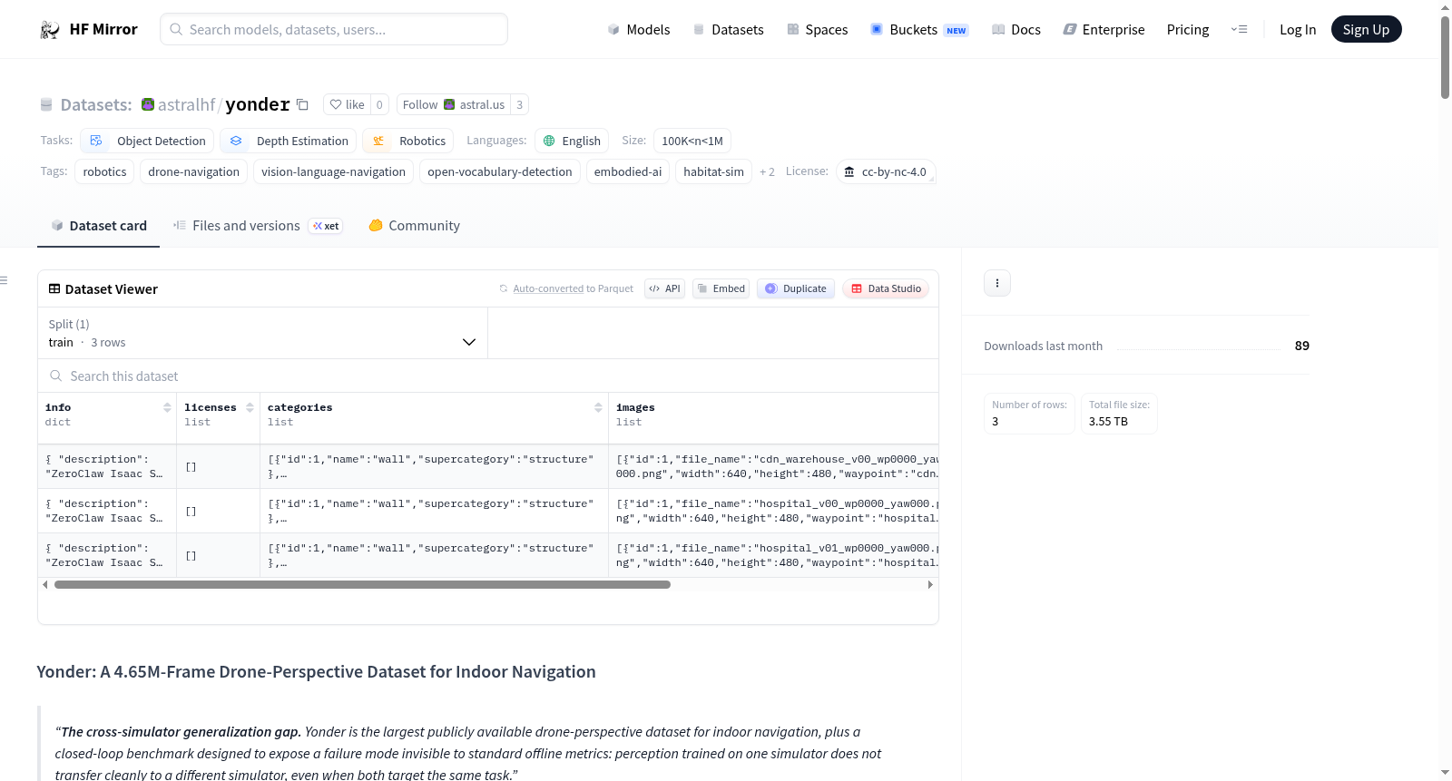
Task: Click the Downloads last month value 89
Action: [1301, 346]
